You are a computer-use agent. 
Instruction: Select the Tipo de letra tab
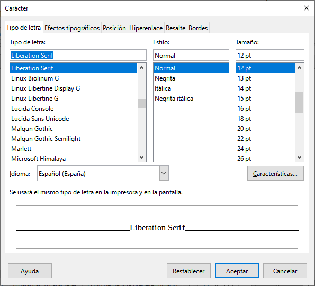[24, 28]
